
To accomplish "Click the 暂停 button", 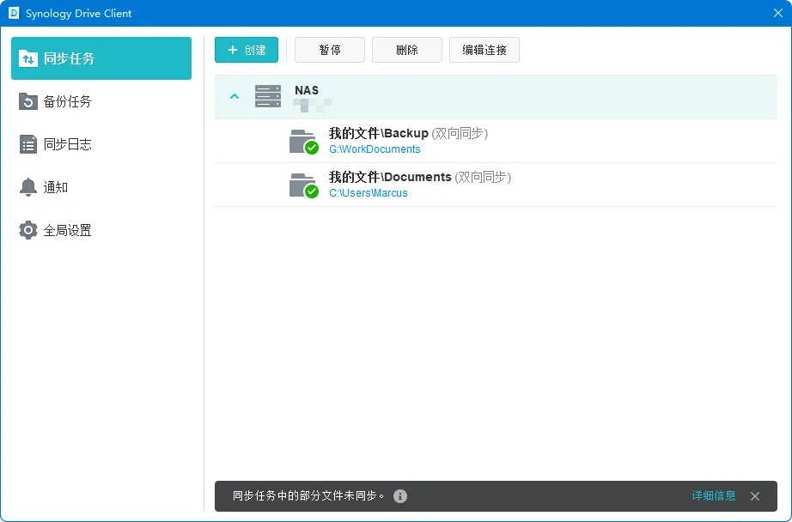I will coord(330,50).
